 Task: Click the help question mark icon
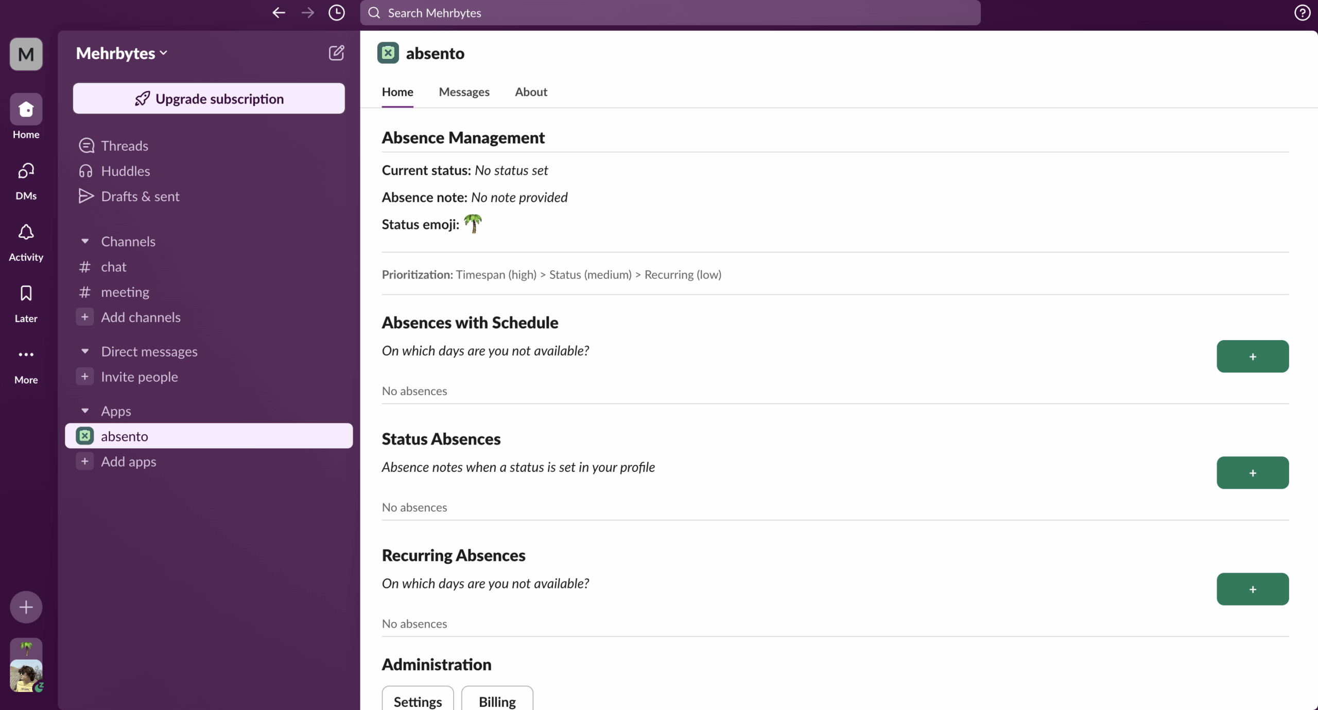1302,13
